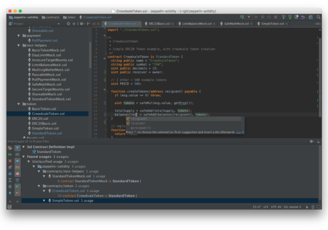
Task: Open the Project view dropdown
Action: (18, 24)
